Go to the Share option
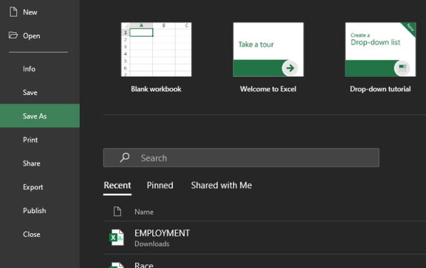The image size is (426, 268). [x=32, y=163]
